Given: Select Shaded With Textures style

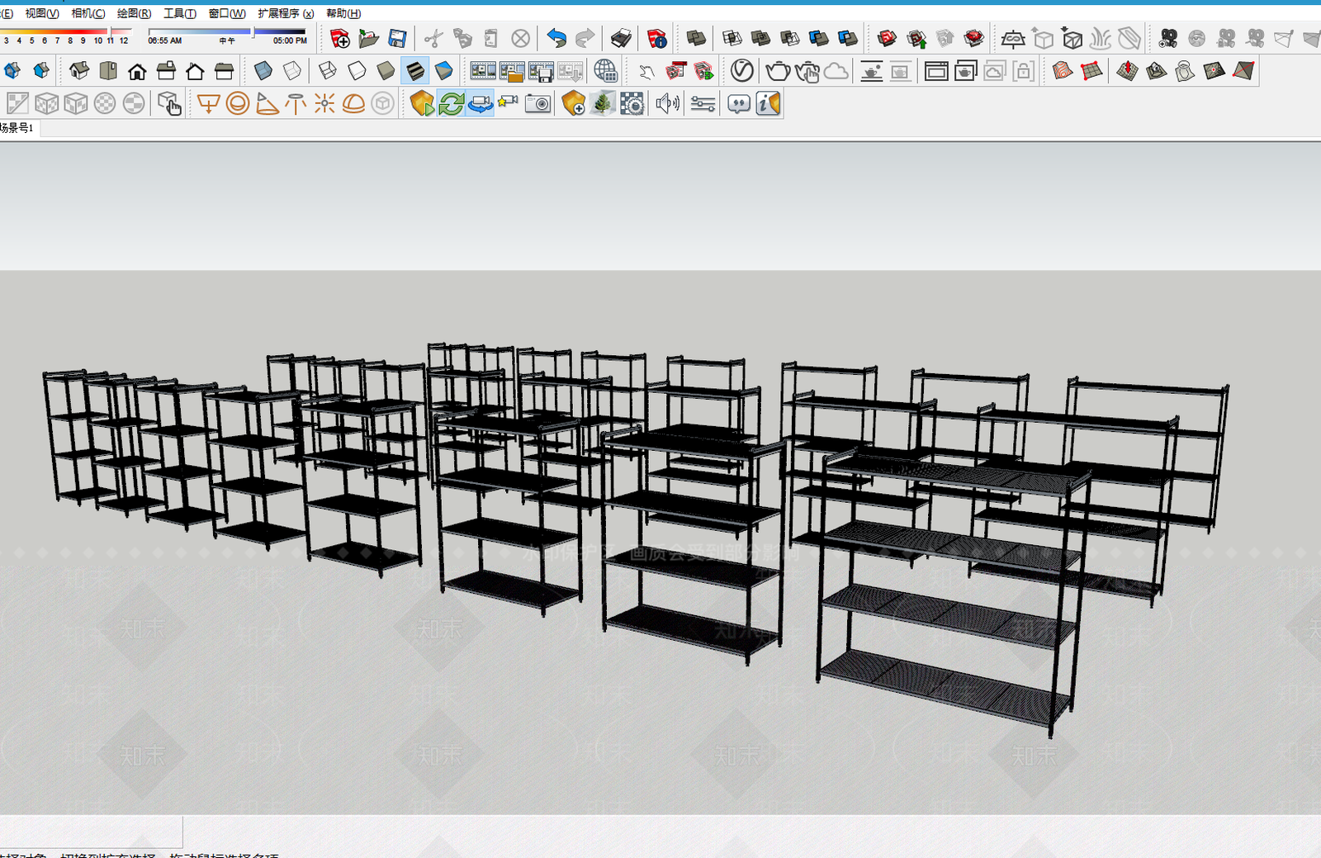Looking at the screenshot, I should tap(414, 71).
